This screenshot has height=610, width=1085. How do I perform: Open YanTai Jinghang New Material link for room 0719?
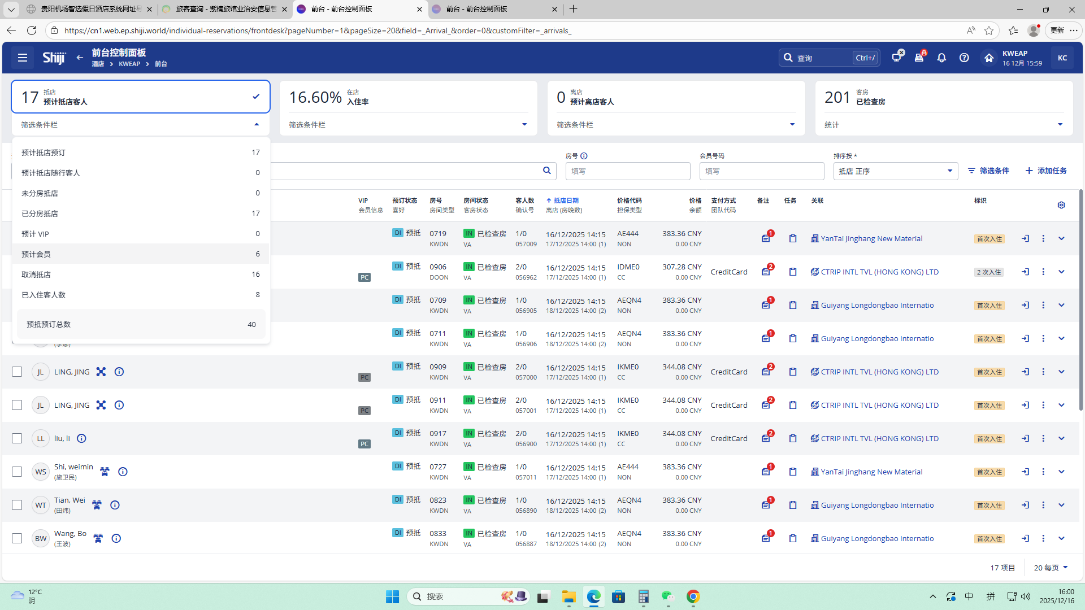point(871,238)
